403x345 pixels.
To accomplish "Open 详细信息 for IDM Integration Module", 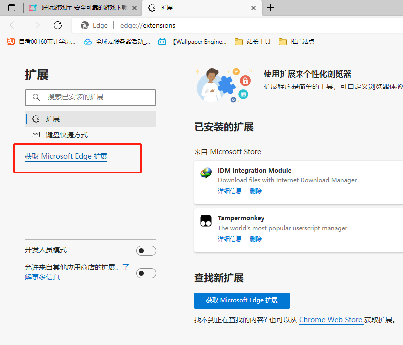I will [x=230, y=191].
